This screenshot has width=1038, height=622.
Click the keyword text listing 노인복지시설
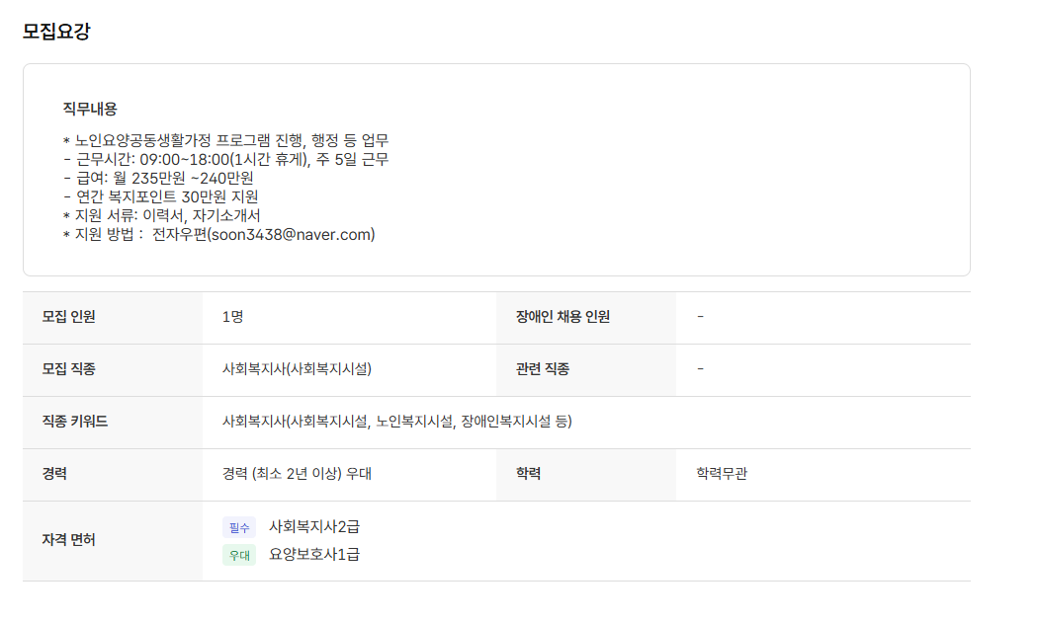[397, 422]
